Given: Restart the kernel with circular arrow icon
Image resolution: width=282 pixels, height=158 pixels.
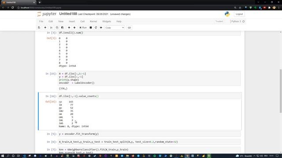Looking at the screenshot, I should click(x=96, y=28).
